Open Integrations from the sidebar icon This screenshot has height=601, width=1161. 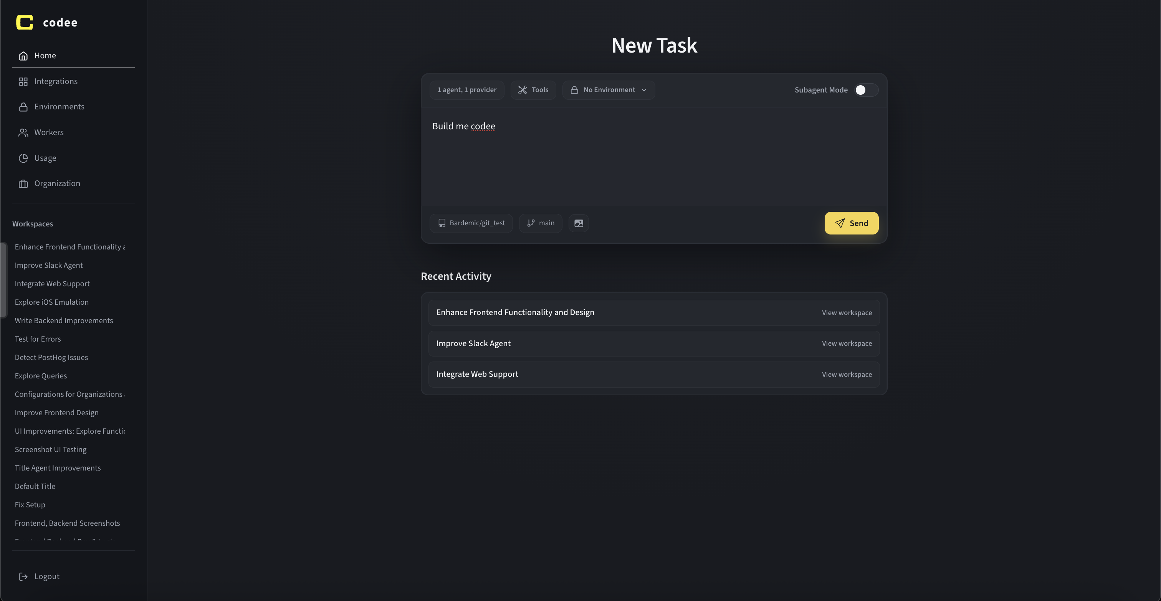point(23,81)
